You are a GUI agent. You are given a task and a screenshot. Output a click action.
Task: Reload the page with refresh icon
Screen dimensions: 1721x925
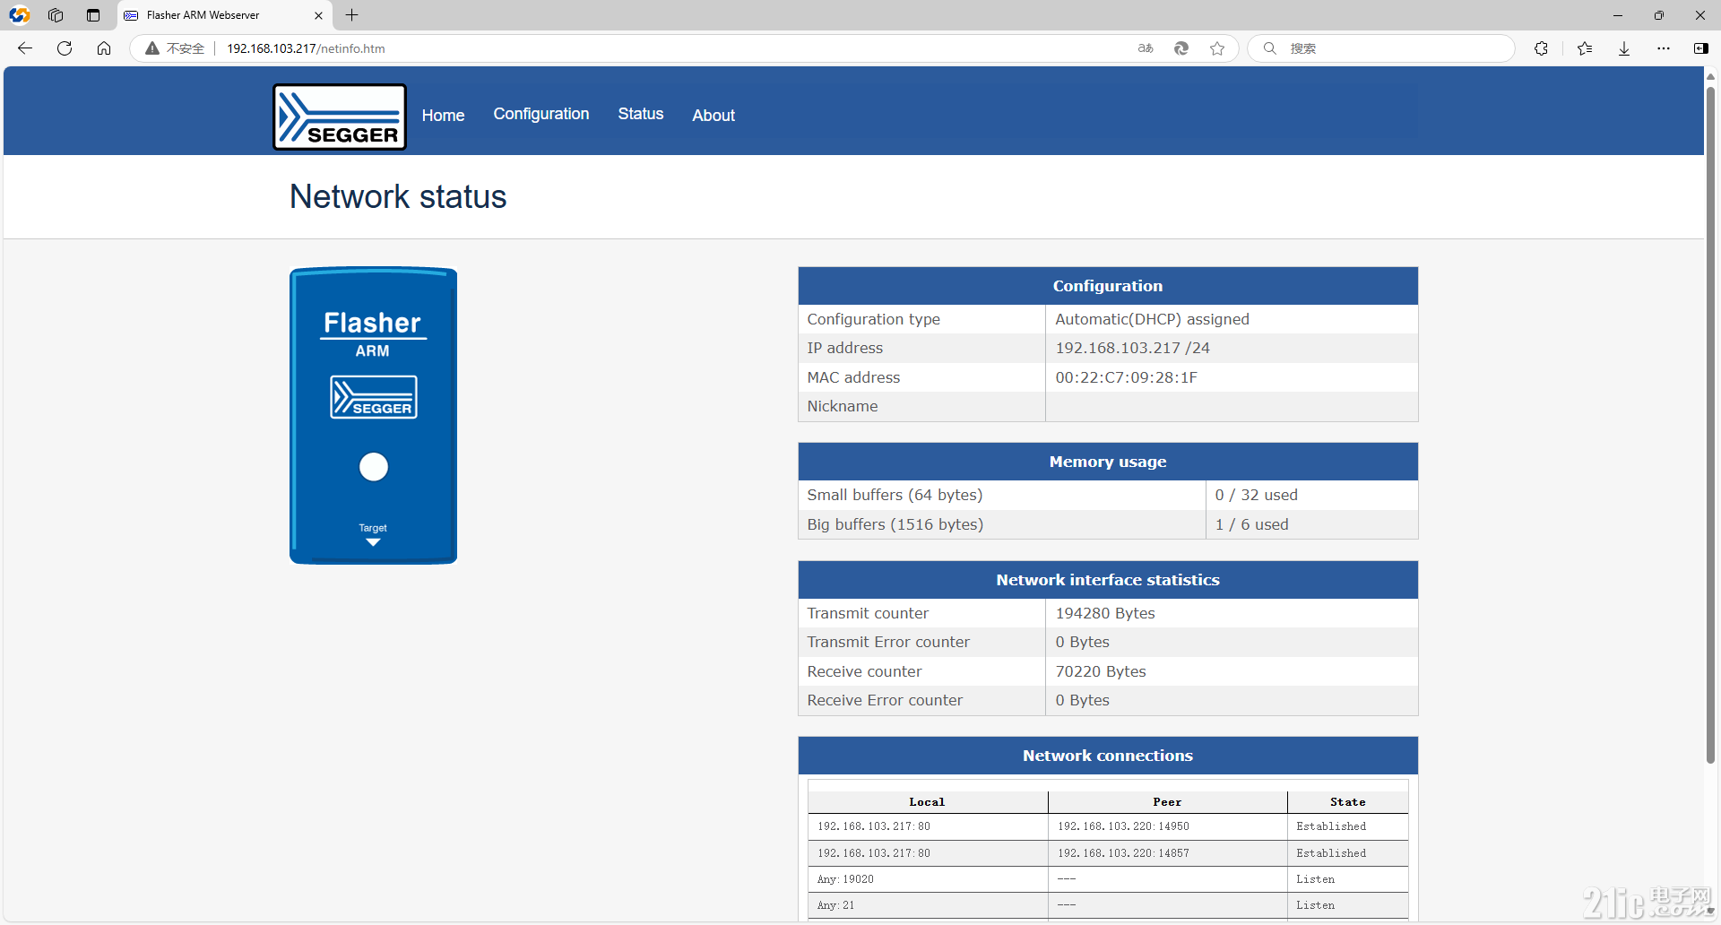point(65,48)
